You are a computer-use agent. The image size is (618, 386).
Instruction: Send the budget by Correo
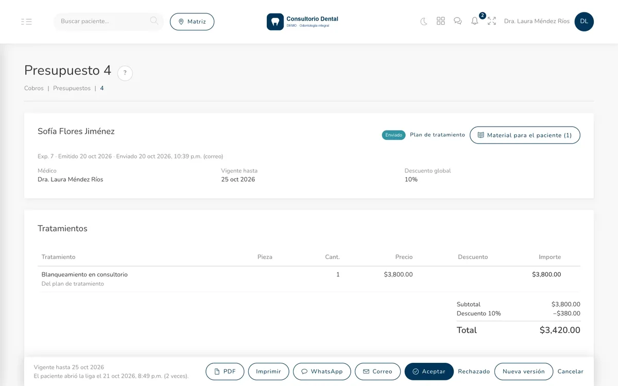tap(377, 372)
